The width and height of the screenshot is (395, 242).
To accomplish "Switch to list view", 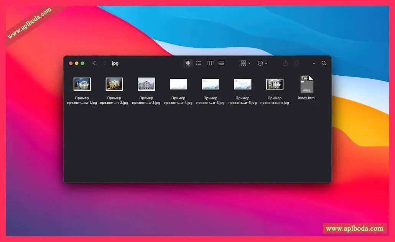I will (199, 63).
